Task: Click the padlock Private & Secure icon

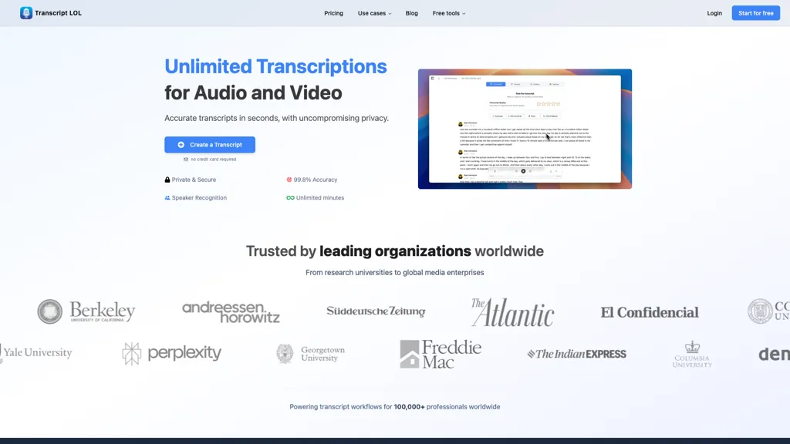Action: [x=167, y=180]
